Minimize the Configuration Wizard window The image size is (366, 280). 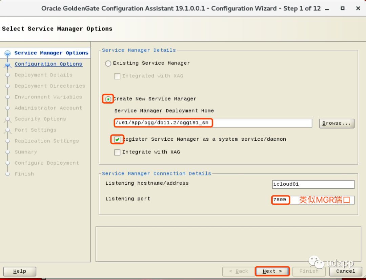click(x=327, y=8)
